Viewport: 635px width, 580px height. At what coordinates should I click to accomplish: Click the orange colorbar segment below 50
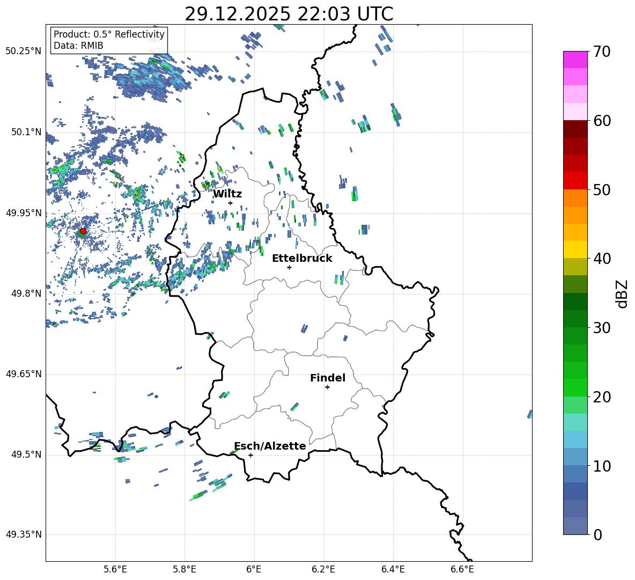pyautogui.click(x=575, y=198)
